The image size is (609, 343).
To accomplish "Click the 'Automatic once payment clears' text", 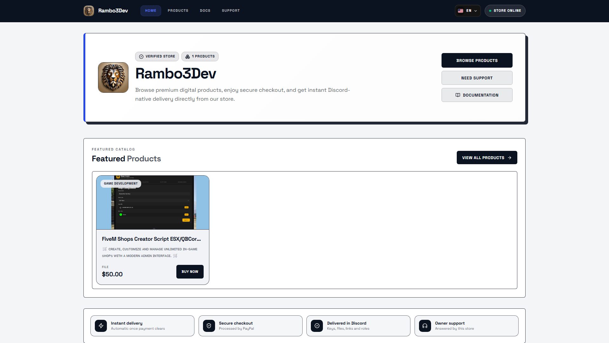I will [x=138, y=329].
